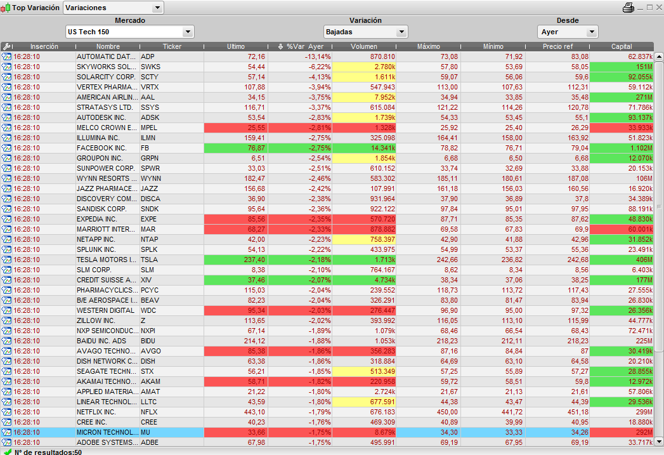Click the vertical scrollbar thumb
Viewport: 664px width, 455px height.
(x=659, y=207)
